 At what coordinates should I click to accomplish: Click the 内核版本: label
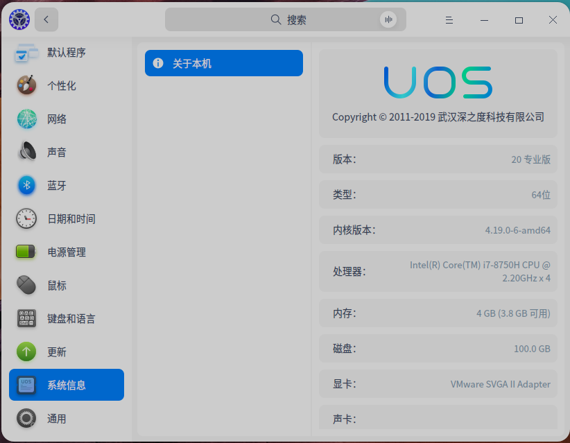pyautogui.click(x=354, y=230)
